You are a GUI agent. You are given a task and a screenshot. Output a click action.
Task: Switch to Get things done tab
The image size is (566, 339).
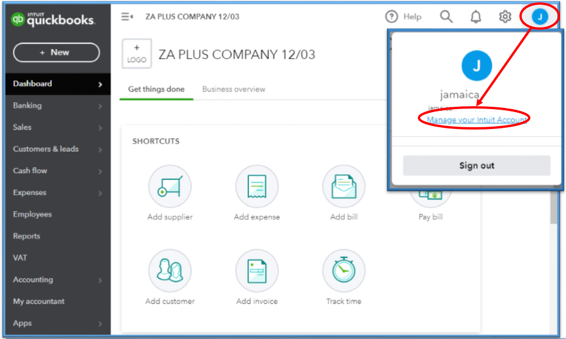[156, 89]
